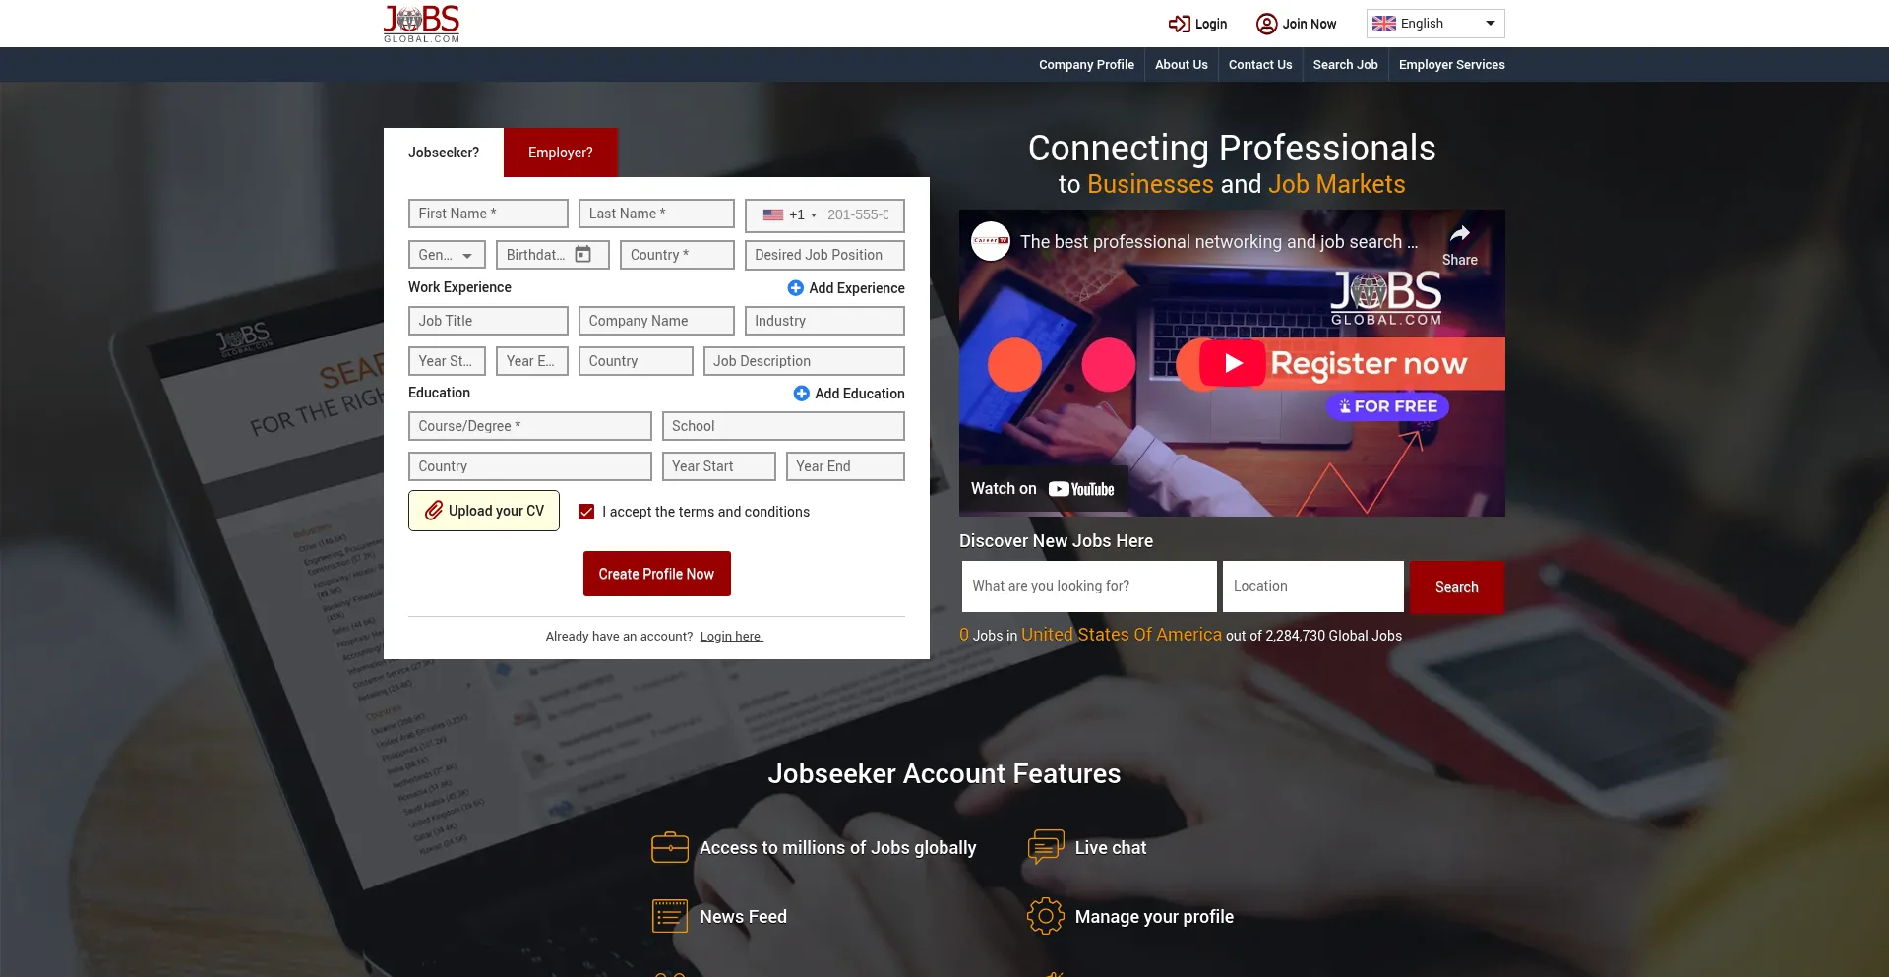
Task: Click the briefcase icon for global jobs
Action: [670, 847]
